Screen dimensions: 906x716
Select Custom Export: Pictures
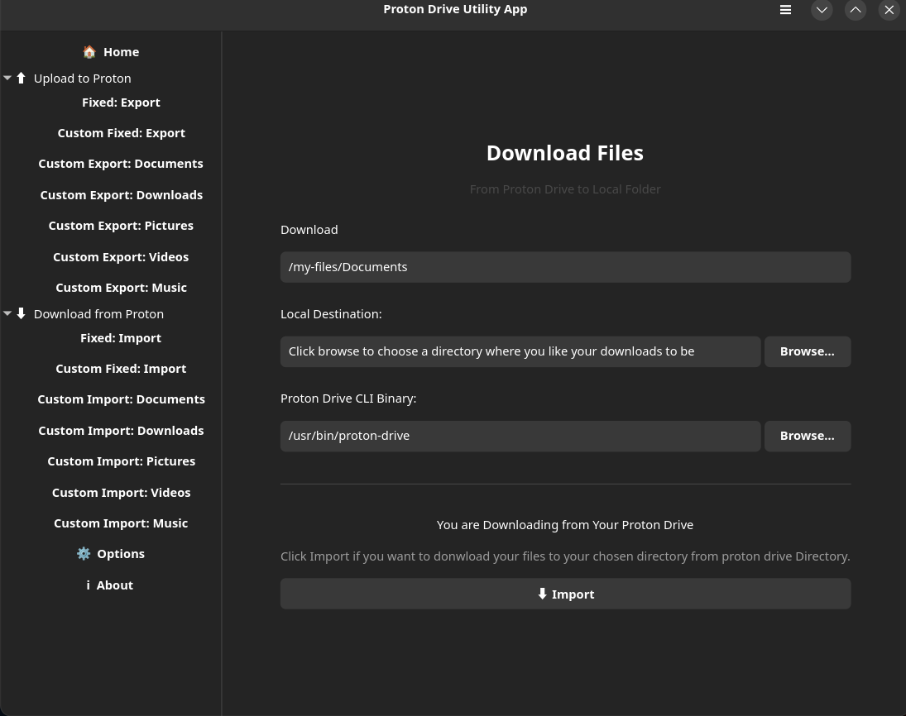(121, 225)
